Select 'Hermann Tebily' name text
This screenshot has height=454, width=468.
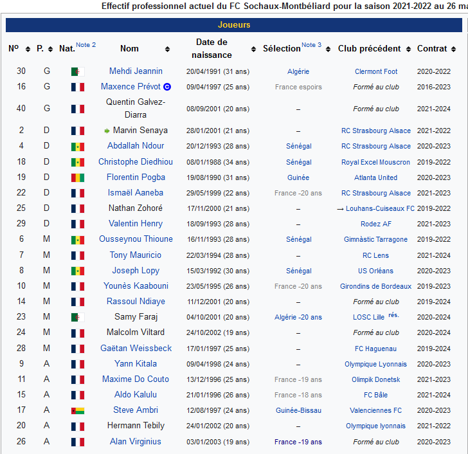[136, 426]
